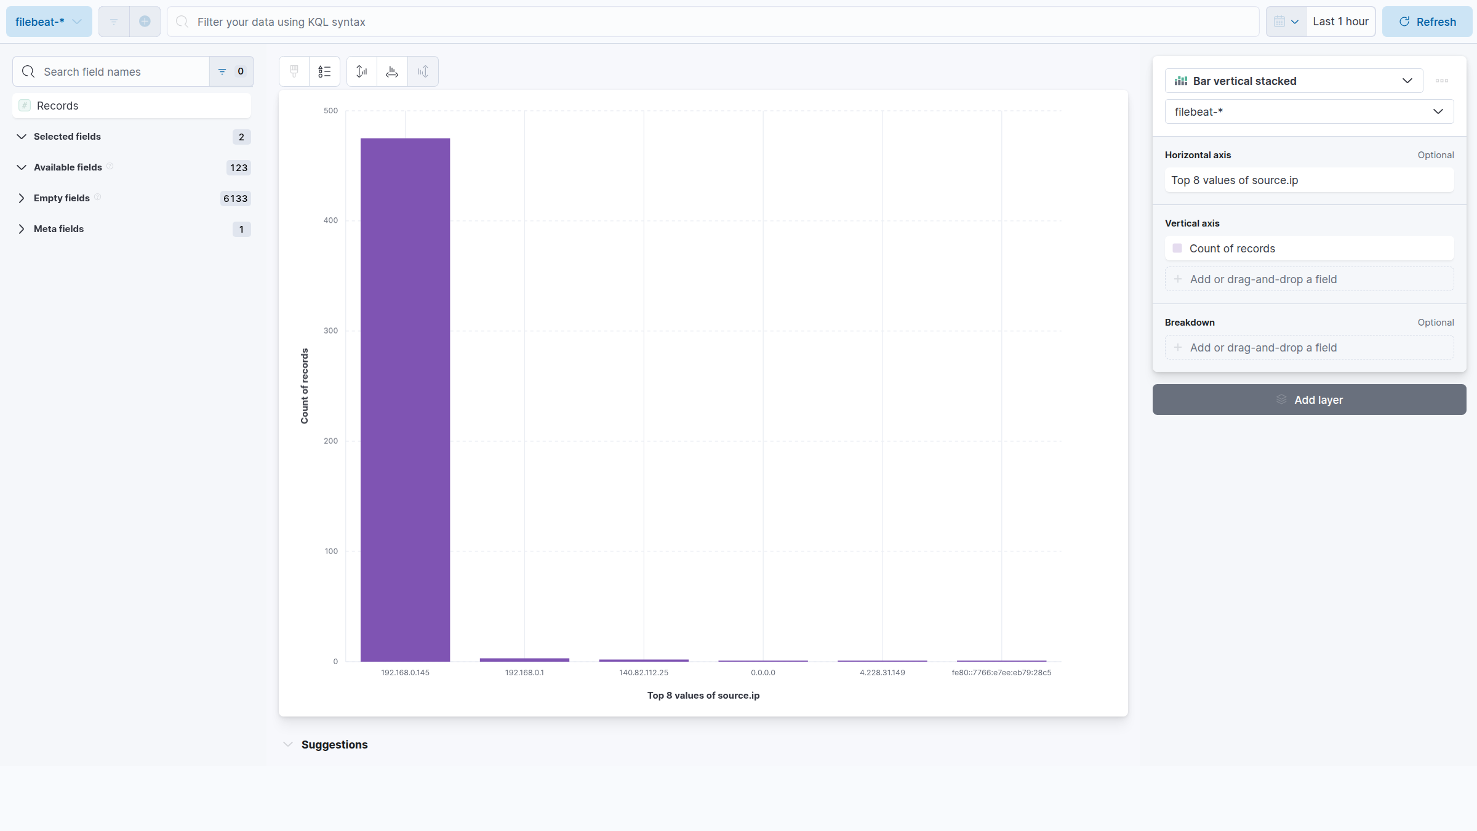
Task: Open the legend settings icon
Action: (x=324, y=71)
